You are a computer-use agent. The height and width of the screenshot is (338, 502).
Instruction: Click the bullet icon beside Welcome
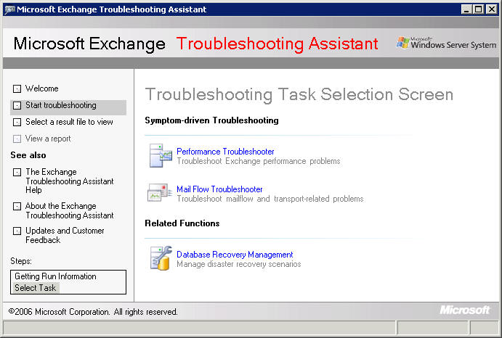pyautogui.click(x=17, y=88)
